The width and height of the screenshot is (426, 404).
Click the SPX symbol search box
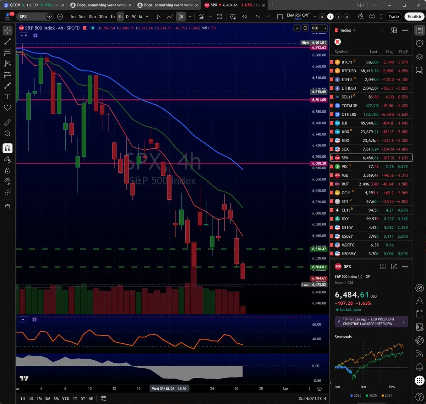(x=35, y=17)
